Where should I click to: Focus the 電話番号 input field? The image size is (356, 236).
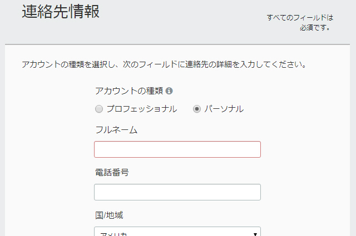tap(177, 192)
